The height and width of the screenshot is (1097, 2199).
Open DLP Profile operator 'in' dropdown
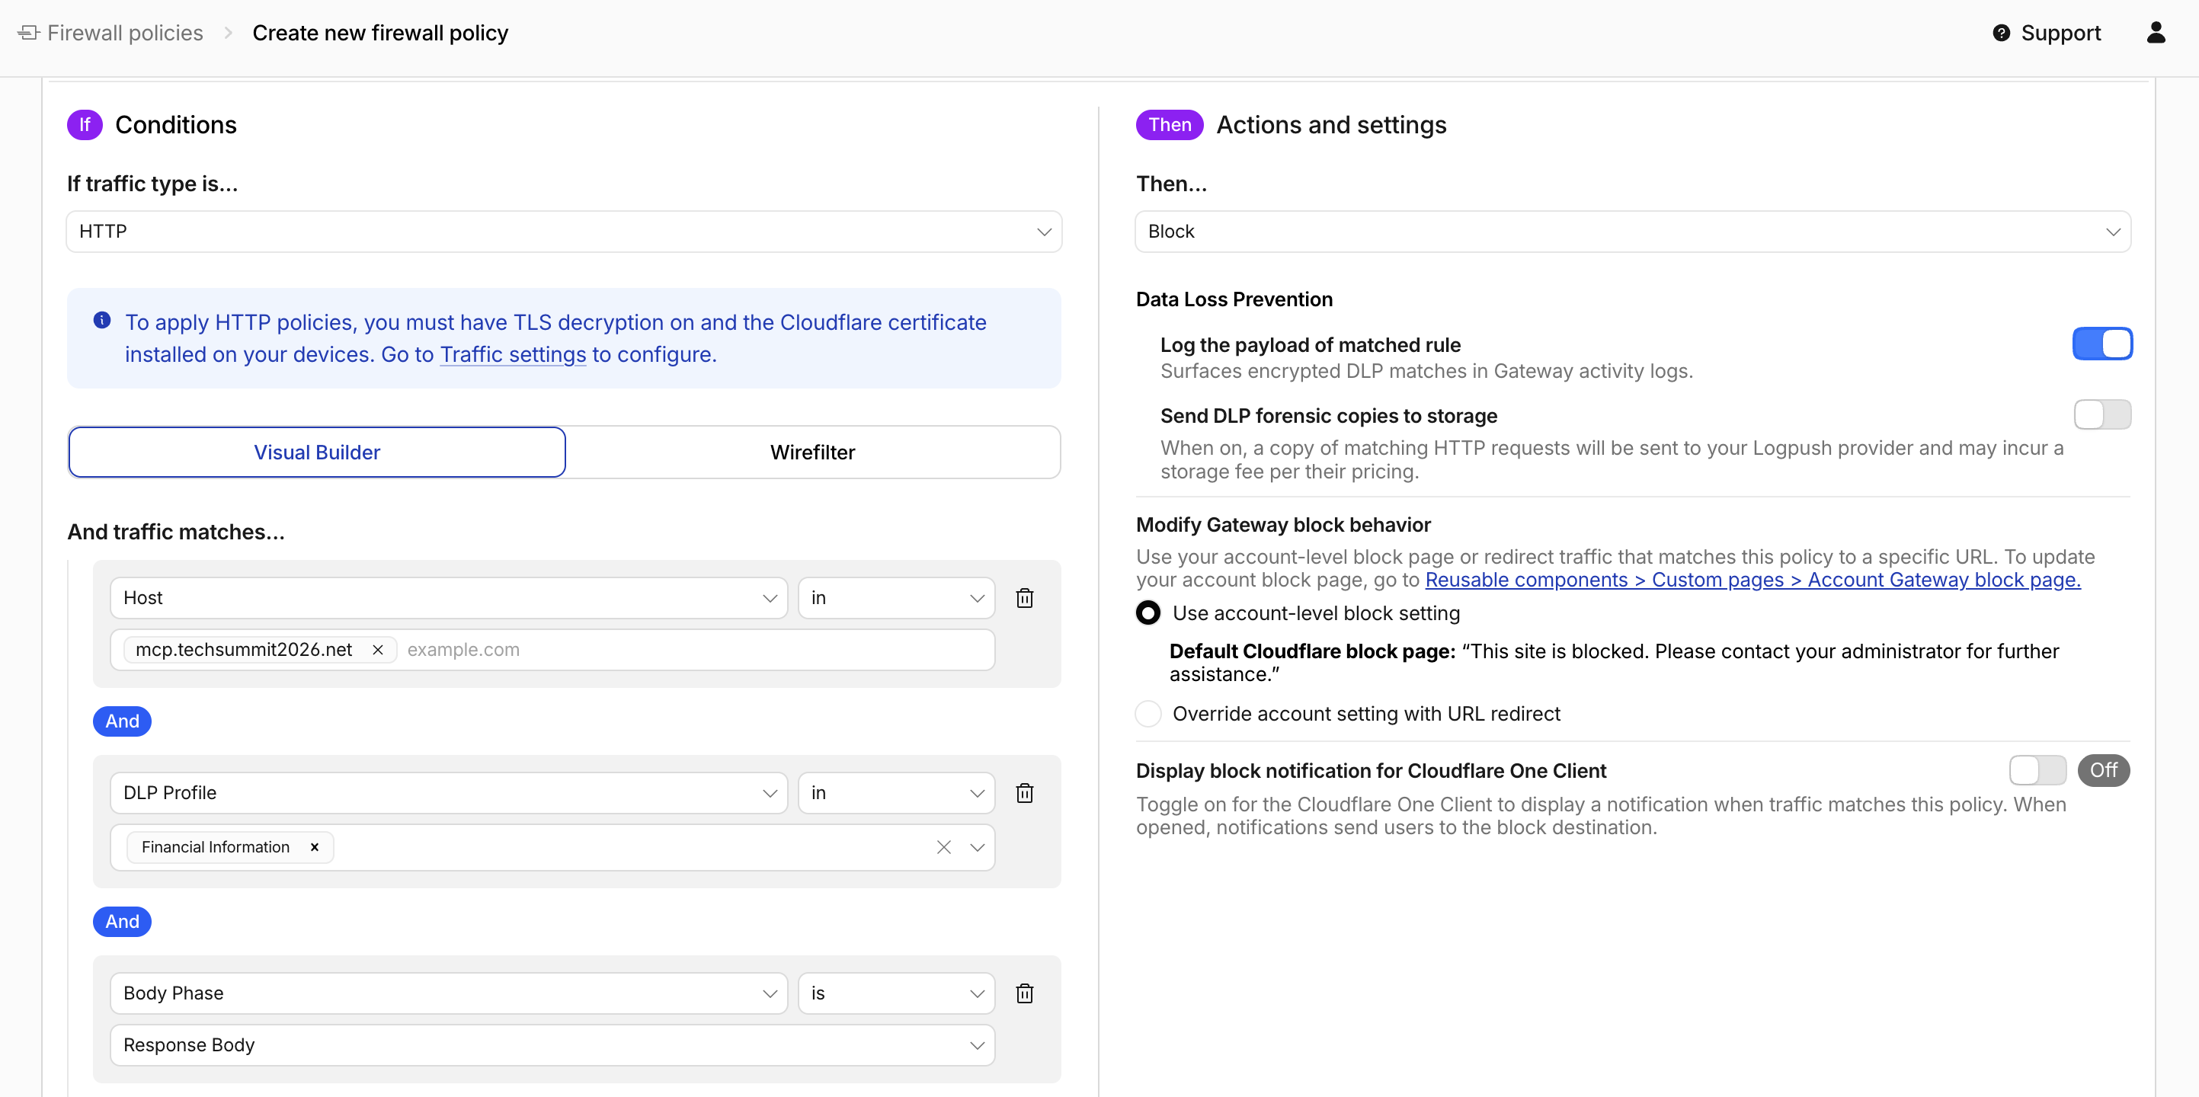tap(896, 792)
